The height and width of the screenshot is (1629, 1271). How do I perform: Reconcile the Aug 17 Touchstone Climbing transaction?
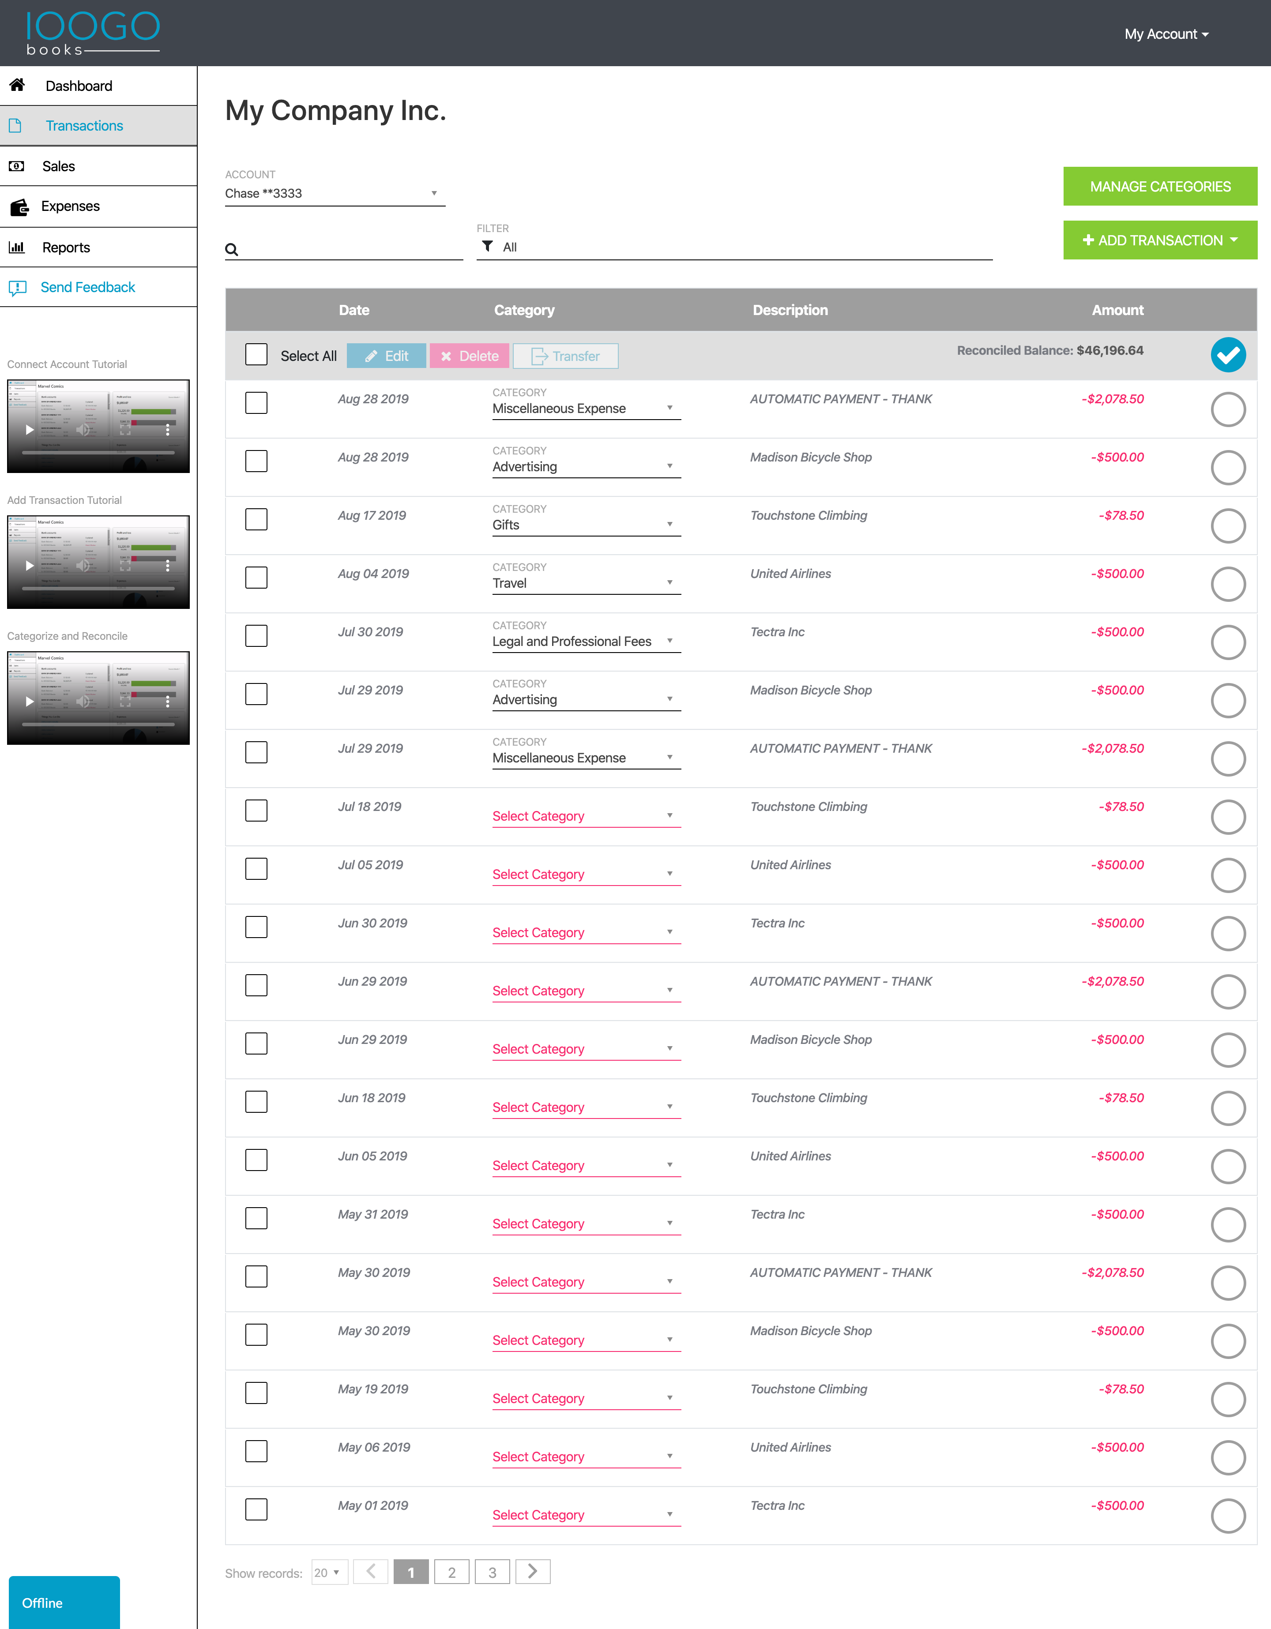[1228, 525]
